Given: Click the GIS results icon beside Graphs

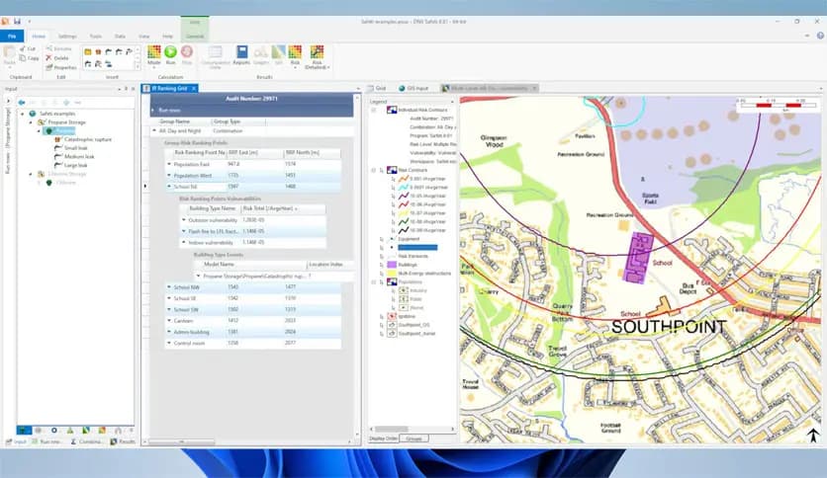Looking at the screenshot, I should click(x=278, y=51).
